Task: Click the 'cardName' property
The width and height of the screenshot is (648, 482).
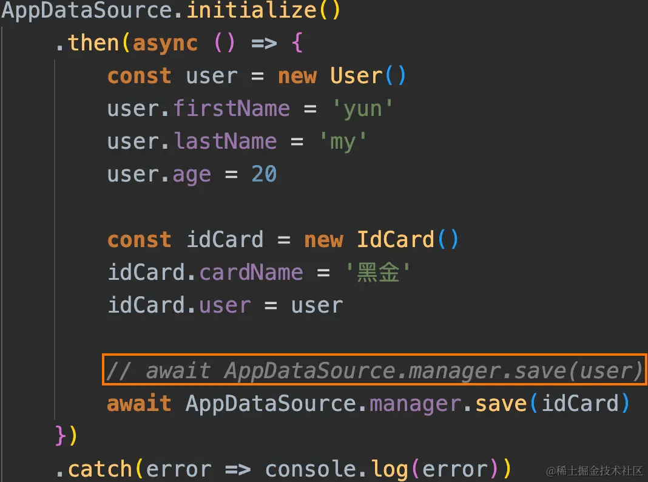Action: point(251,273)
